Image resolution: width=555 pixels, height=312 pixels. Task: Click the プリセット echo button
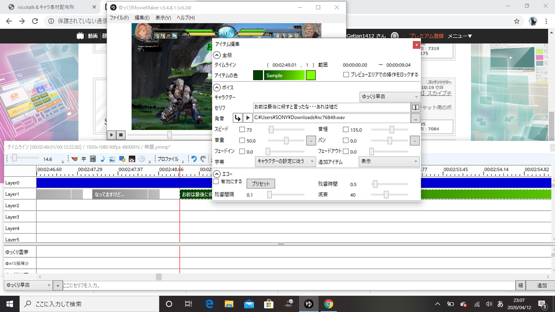coord(261,184)
